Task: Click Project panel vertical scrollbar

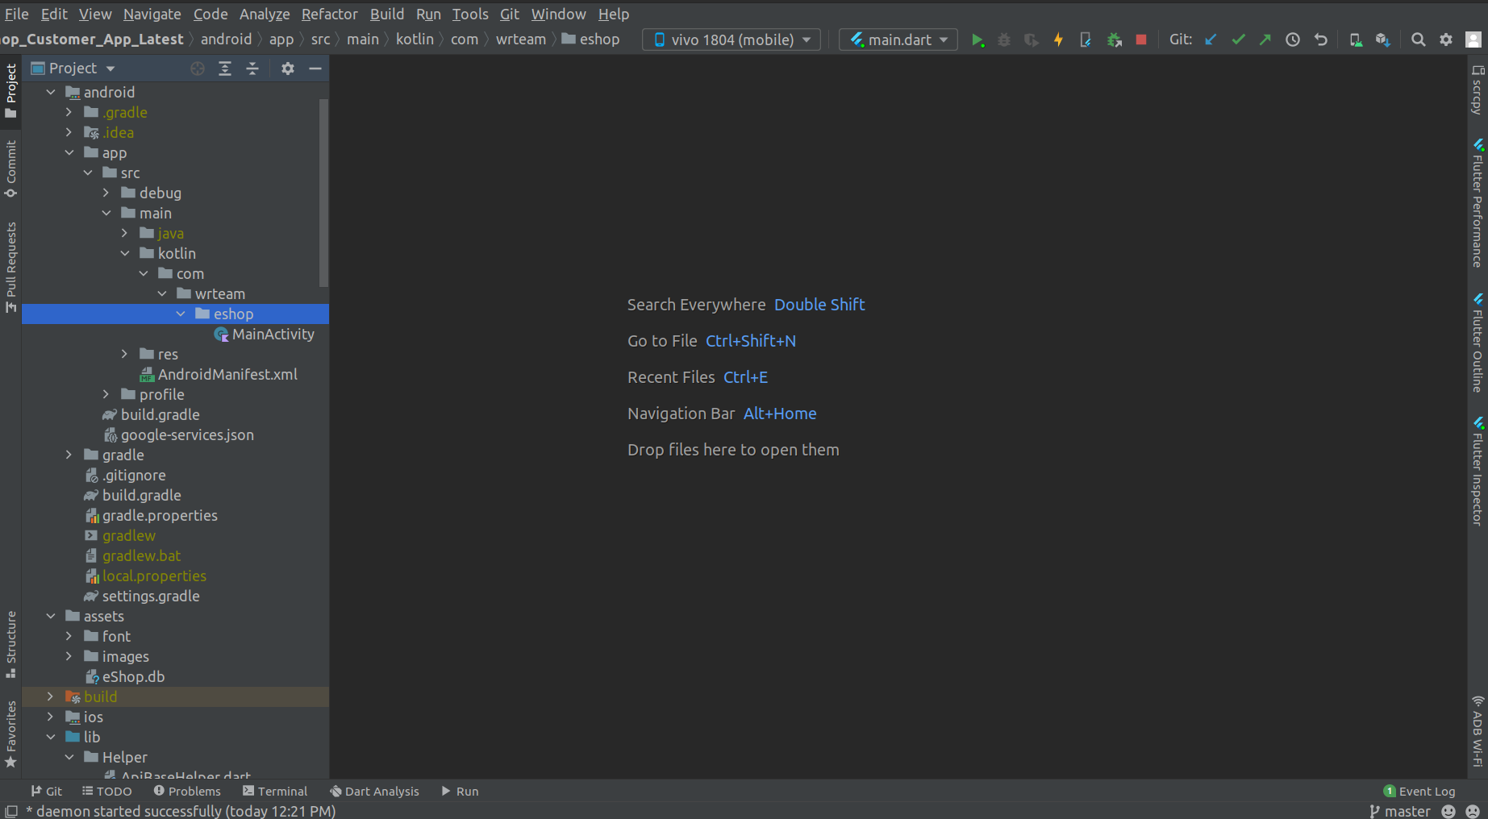Action: [324, 193]
